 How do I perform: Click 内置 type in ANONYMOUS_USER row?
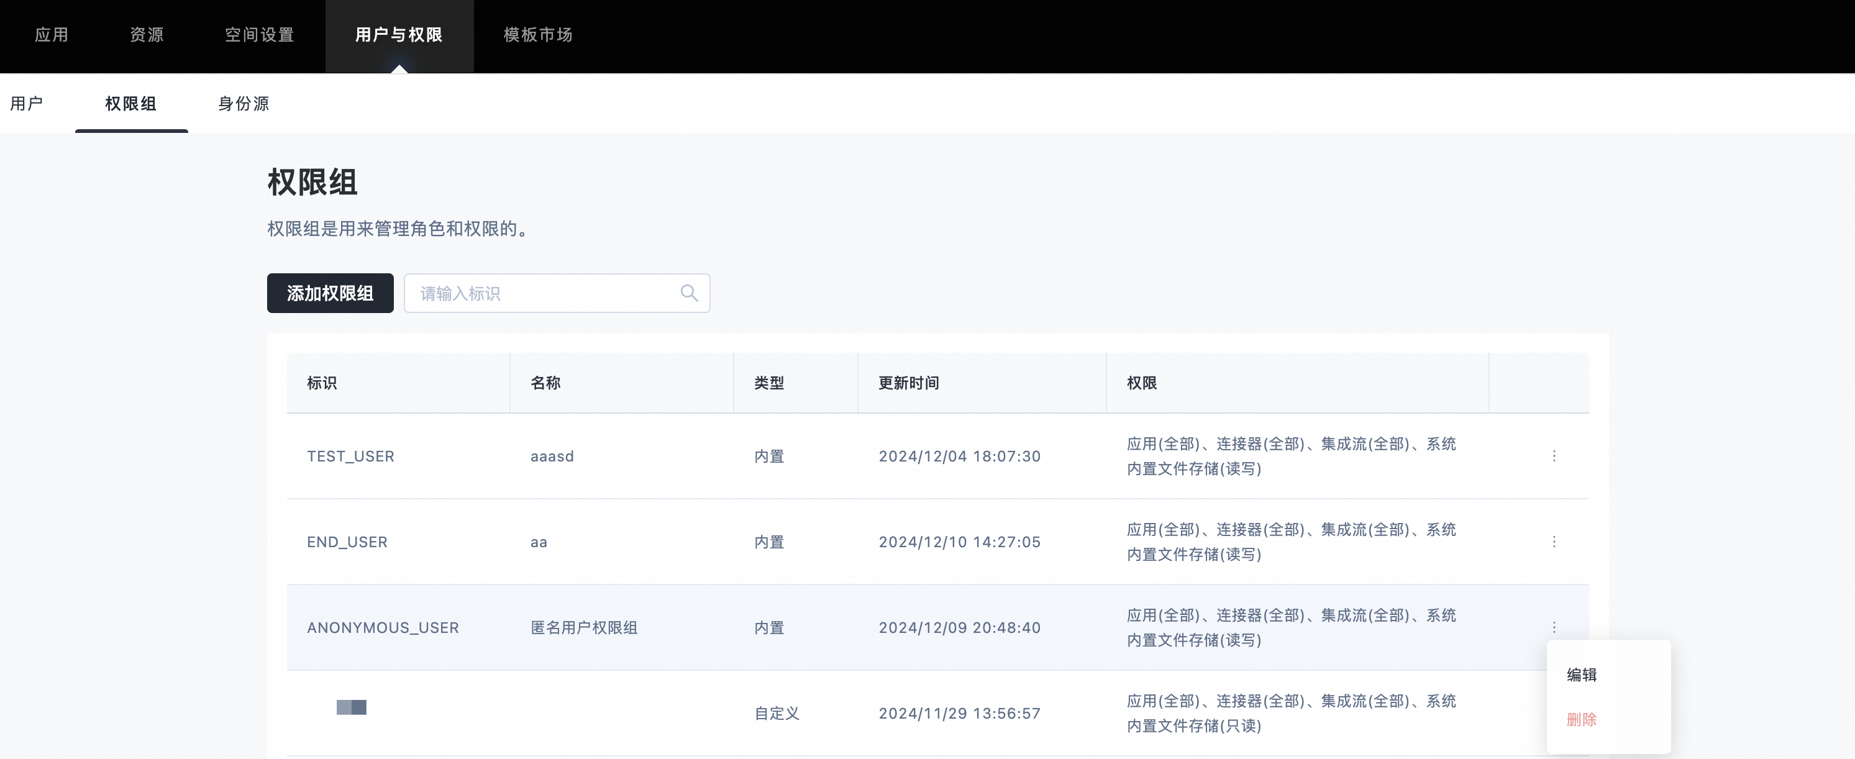point(769,628)
